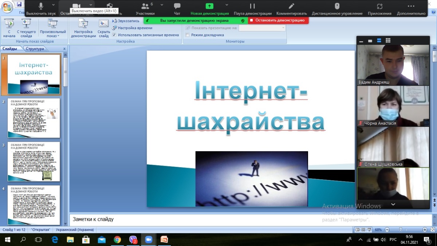Open Remote Control (Дистанционное управление)
This screenshot has width=437, height=246.
pyautogui.click(x=337, y=9)
